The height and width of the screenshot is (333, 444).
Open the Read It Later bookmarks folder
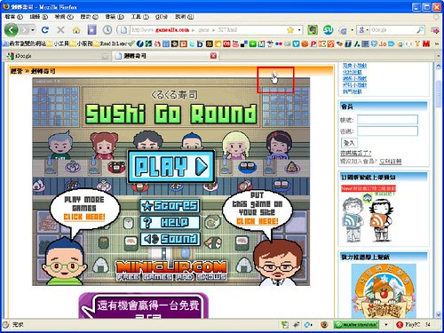coord(111,44)
